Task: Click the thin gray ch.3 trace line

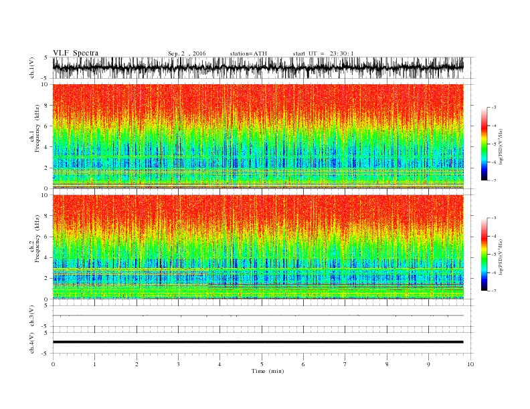Action: [258, 315]
